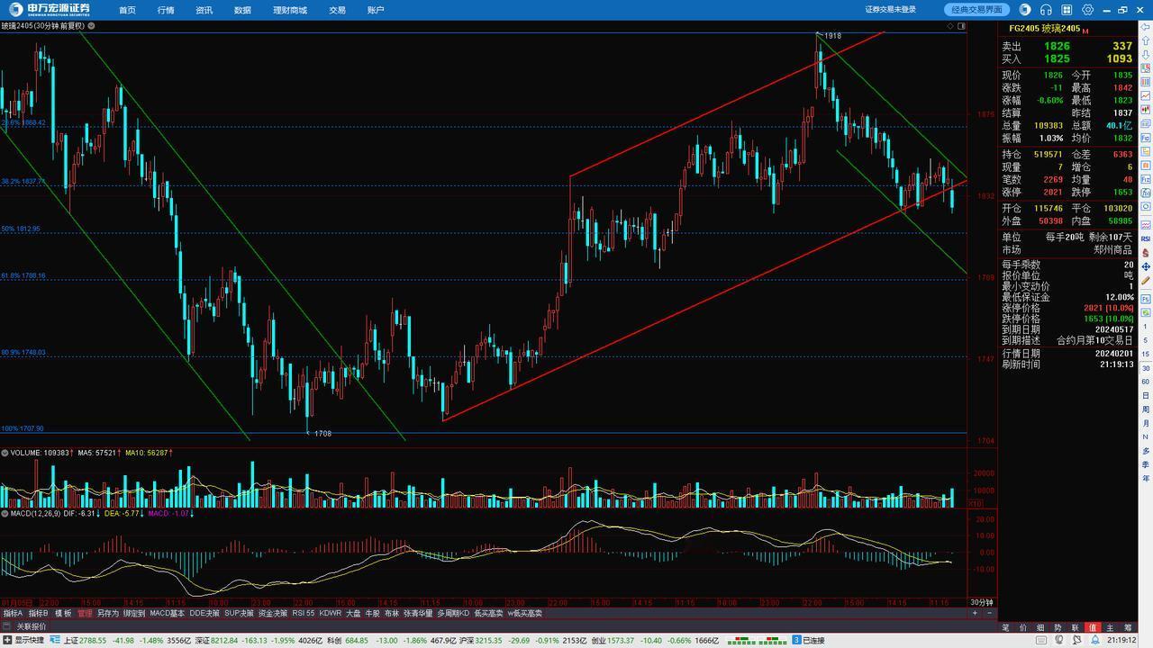Click the RSI icon in the right toolbar

[x=1146, y=239]
